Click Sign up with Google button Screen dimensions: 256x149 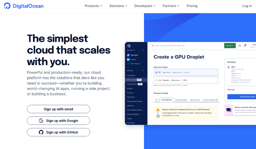pyautogui.click(x=58, y=121)
